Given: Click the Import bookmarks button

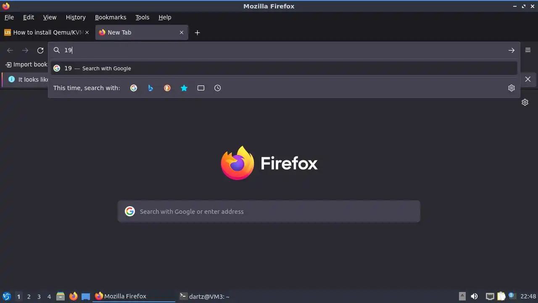Looking at the screenshot, I should coord(26,64).
